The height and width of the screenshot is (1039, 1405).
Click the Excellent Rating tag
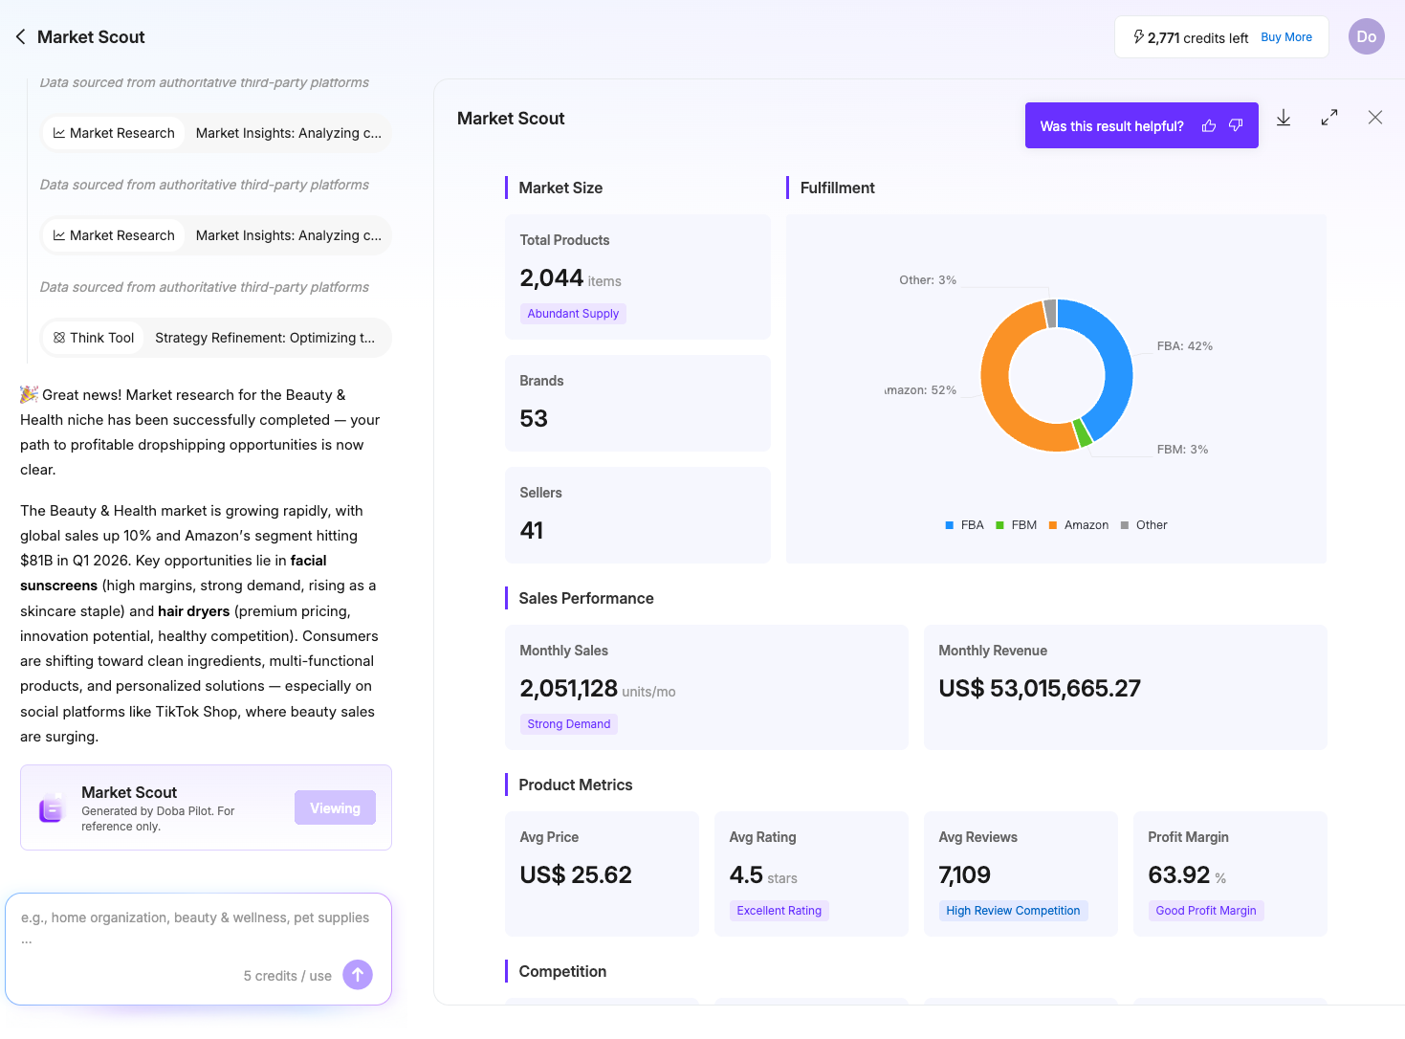point(779,911)
